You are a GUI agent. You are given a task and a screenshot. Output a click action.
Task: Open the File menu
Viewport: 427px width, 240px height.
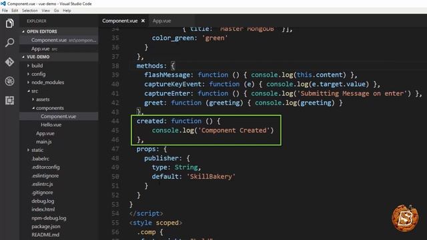5,11
